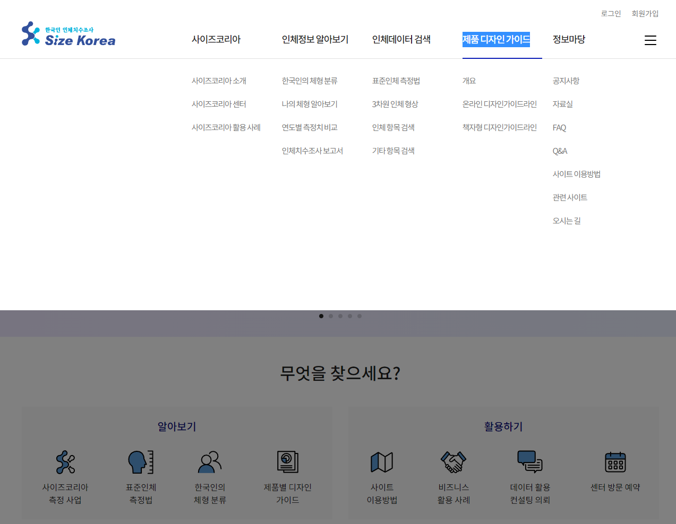Jump to the last carousel slide dot

tap(360, 316)
